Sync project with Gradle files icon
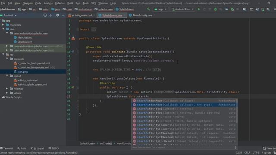The image size is (276, 155). pos(257,9)
